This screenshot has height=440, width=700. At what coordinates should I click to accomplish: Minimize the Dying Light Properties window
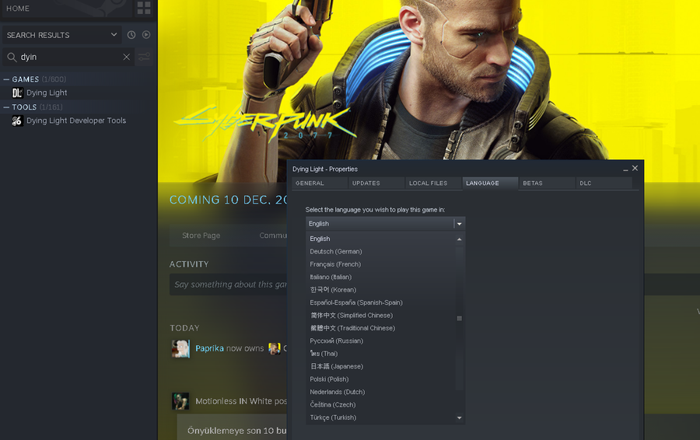pyautogui.click(x=625, y=169)
